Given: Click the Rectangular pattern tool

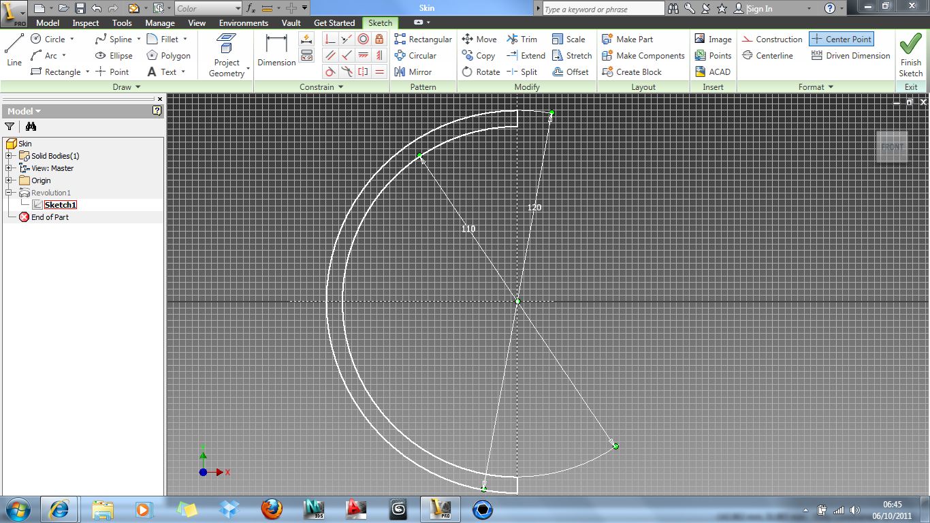Looking at the screenshot, I should pyautogui.click(x=423, y=39).
